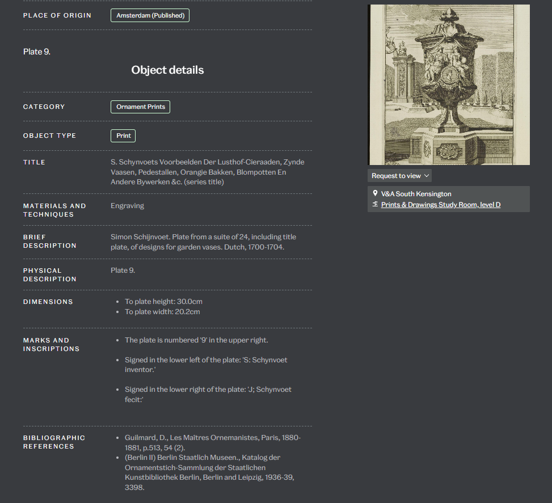Click the plate width 20.2cm dimension entry
Screen dimensions: 552x503
click(162, 312)
